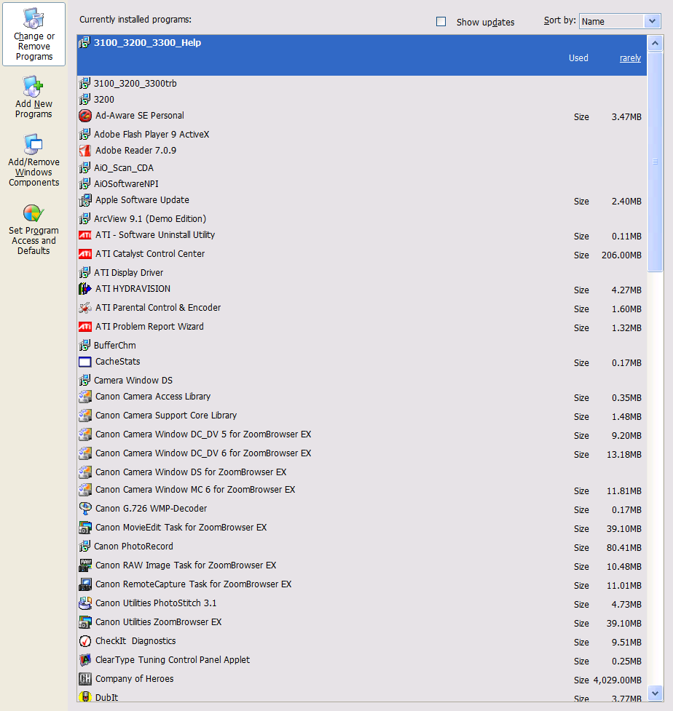Screen dimensions: 673x711
Task: Click the ATI HYDRAVISION icon
Action: (x=85, y=289)
